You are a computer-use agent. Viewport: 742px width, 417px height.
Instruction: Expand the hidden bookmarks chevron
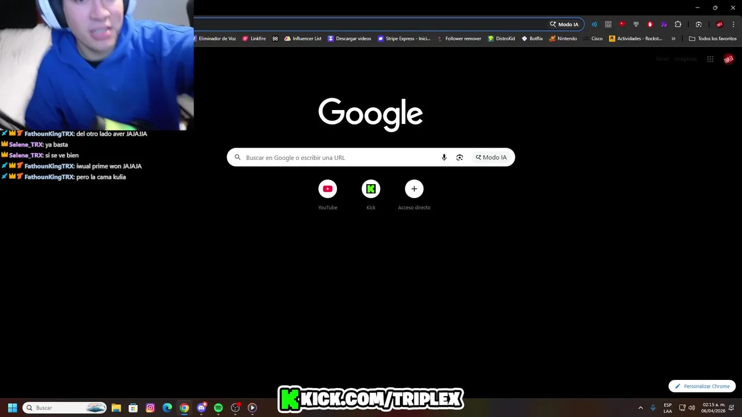coord(673,39)
